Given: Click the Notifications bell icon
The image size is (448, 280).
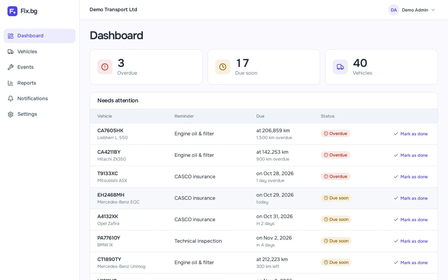Looking at the screenshot, I should [x=11, y=99].
